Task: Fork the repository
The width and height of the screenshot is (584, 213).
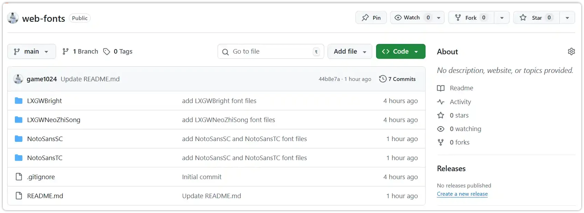Action: coord(471,18)
